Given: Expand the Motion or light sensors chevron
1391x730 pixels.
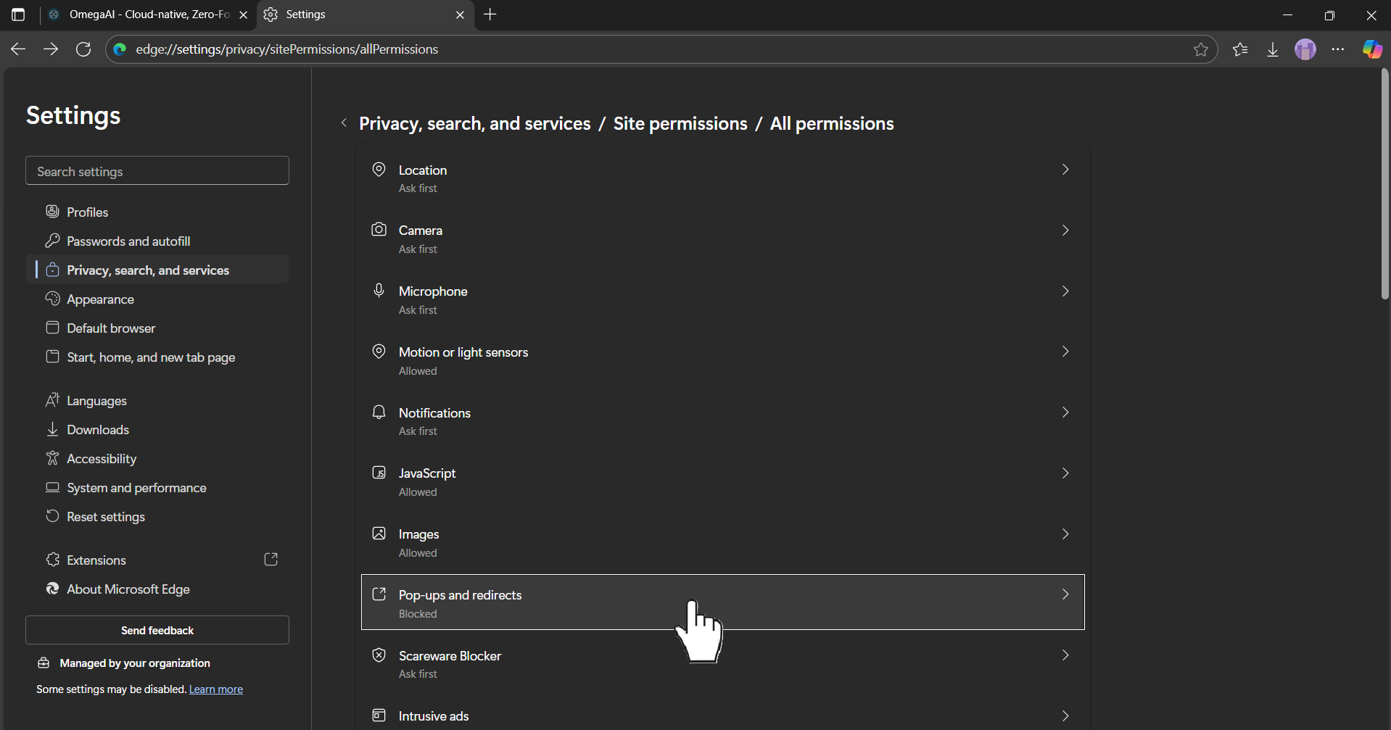Looking at the screenshot, I should [1065, 352].
